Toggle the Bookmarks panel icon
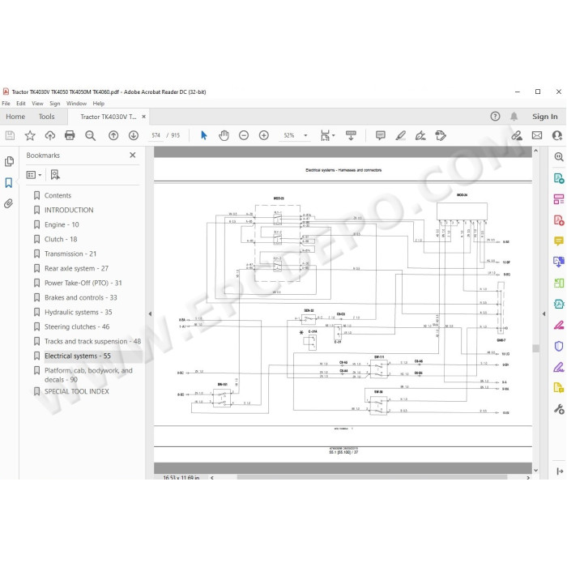 click(x=9, y=182)
